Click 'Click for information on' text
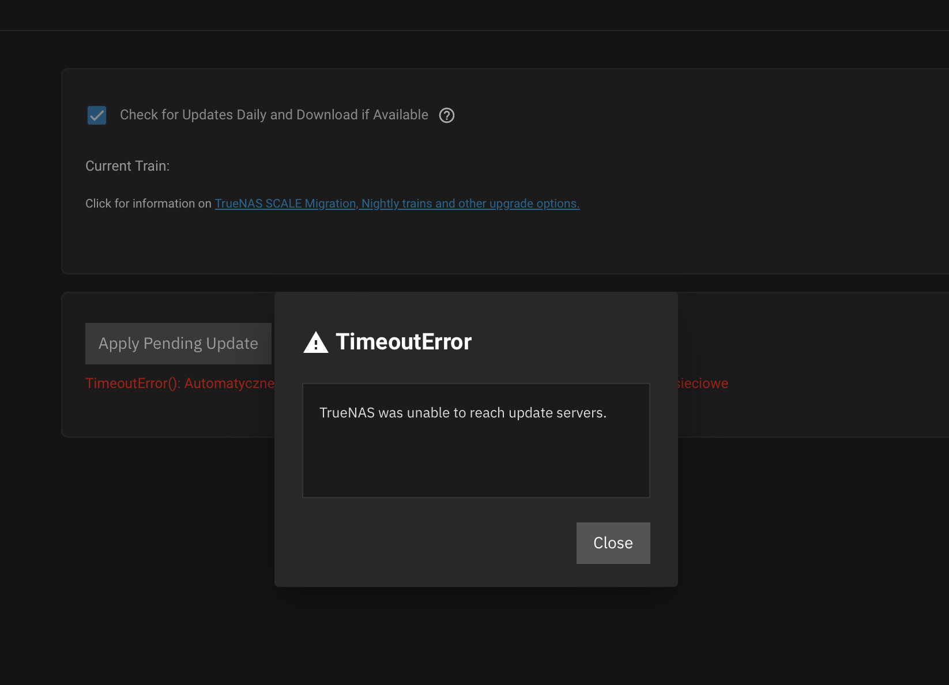949x685 pixels. coord(148,204)
